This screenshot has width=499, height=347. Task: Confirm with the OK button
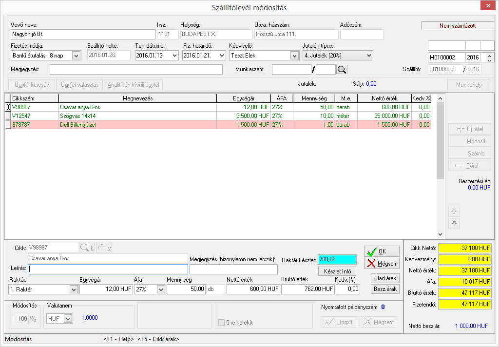tap(382, 251)
